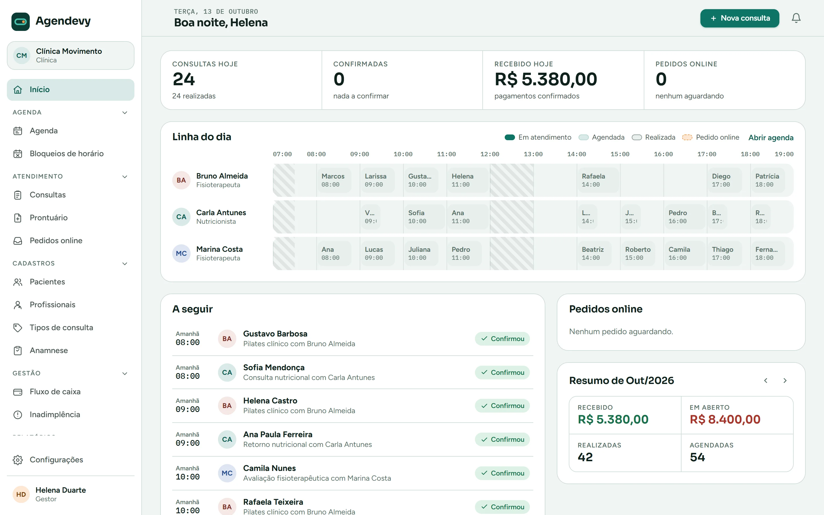Open Configurações in the sidebar
Viewport: 824px width, 515px height.
click(70, 460)
